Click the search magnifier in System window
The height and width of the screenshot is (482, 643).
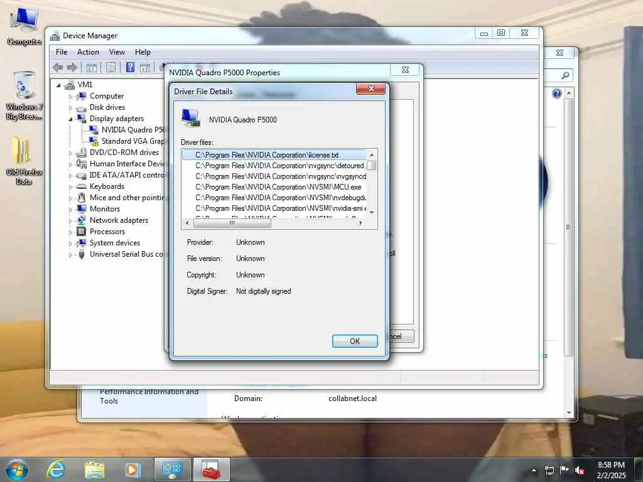(565, 75)
